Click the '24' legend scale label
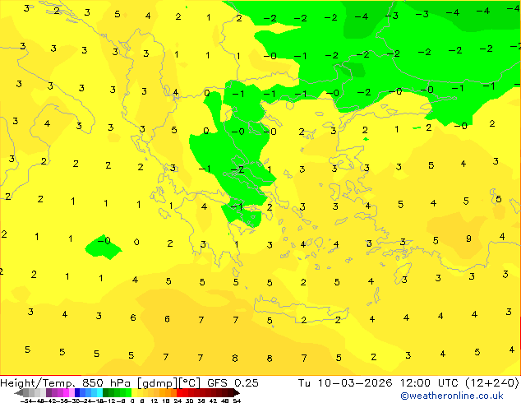 (178, 401)
